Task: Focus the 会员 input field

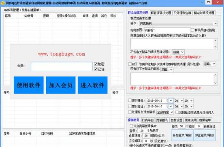Action: coord(61,66)
